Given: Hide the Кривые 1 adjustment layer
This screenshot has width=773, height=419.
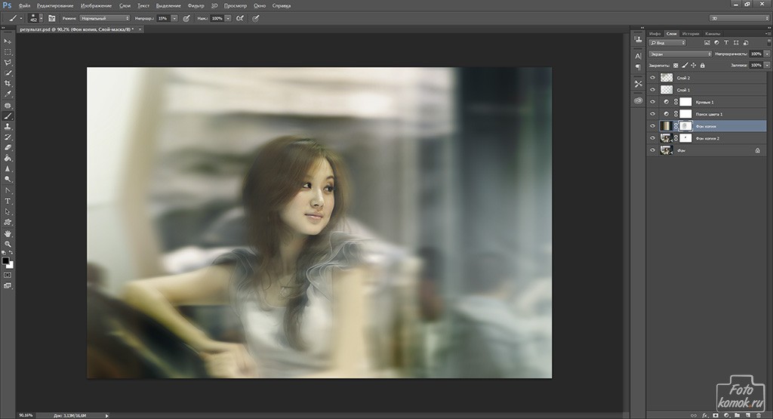Looking at the screenshot, I should 653,102.
